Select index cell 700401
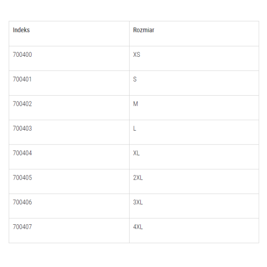The image size is (267, 267). [69, 83]
